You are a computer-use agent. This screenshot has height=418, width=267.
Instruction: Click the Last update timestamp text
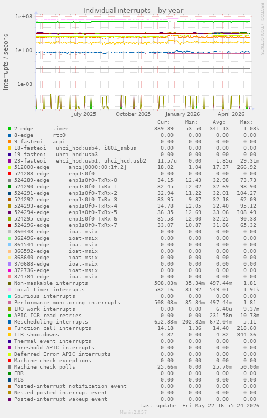(x=200, y=406)
